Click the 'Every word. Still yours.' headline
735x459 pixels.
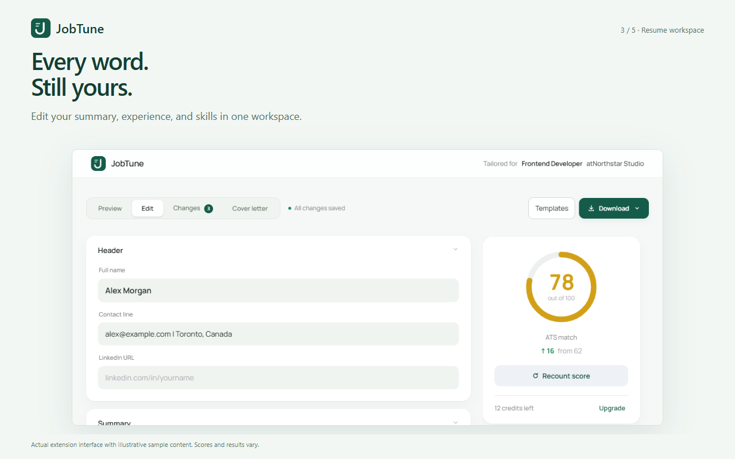[90, 75]
